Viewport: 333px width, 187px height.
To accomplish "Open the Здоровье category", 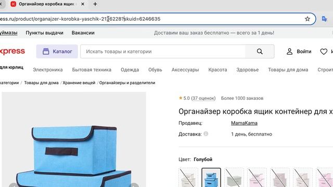I will coord(248,70).
